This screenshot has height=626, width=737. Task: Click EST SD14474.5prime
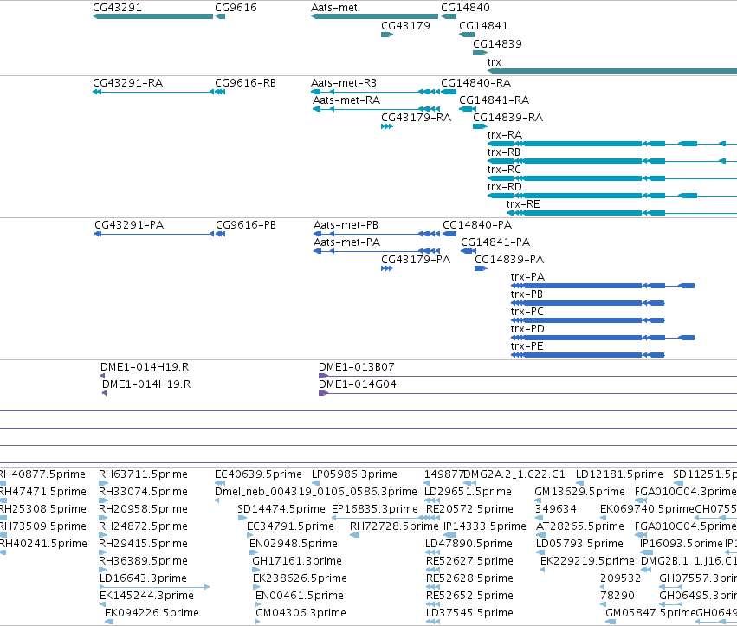click(x=281, y=510)
